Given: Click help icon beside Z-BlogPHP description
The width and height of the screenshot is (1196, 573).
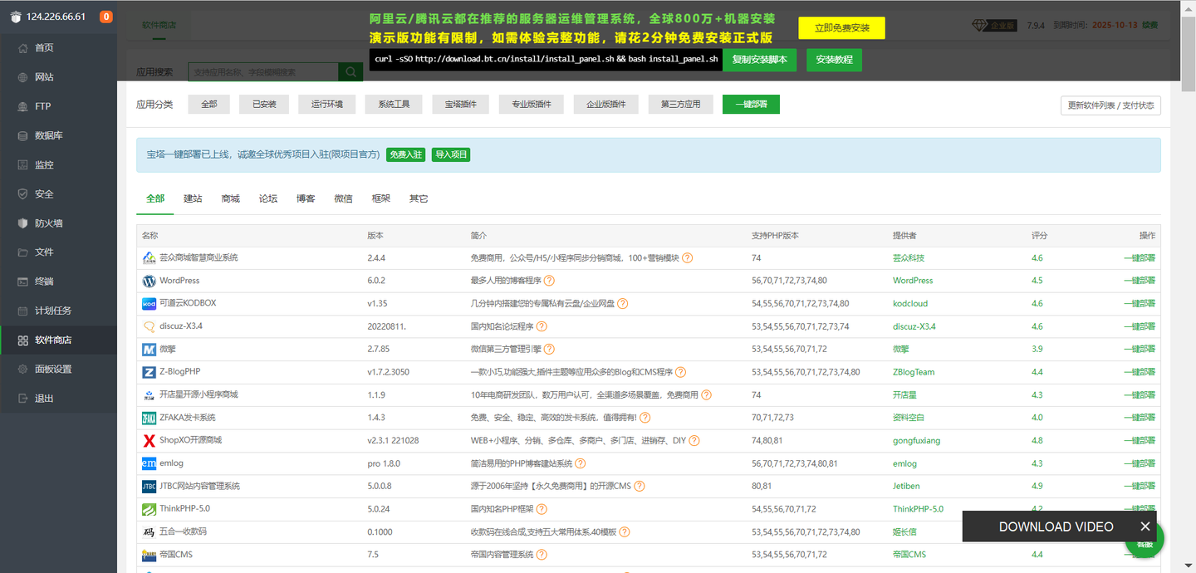Looking at the screenshot, I should pyautogui.click(x=680, y=372).
